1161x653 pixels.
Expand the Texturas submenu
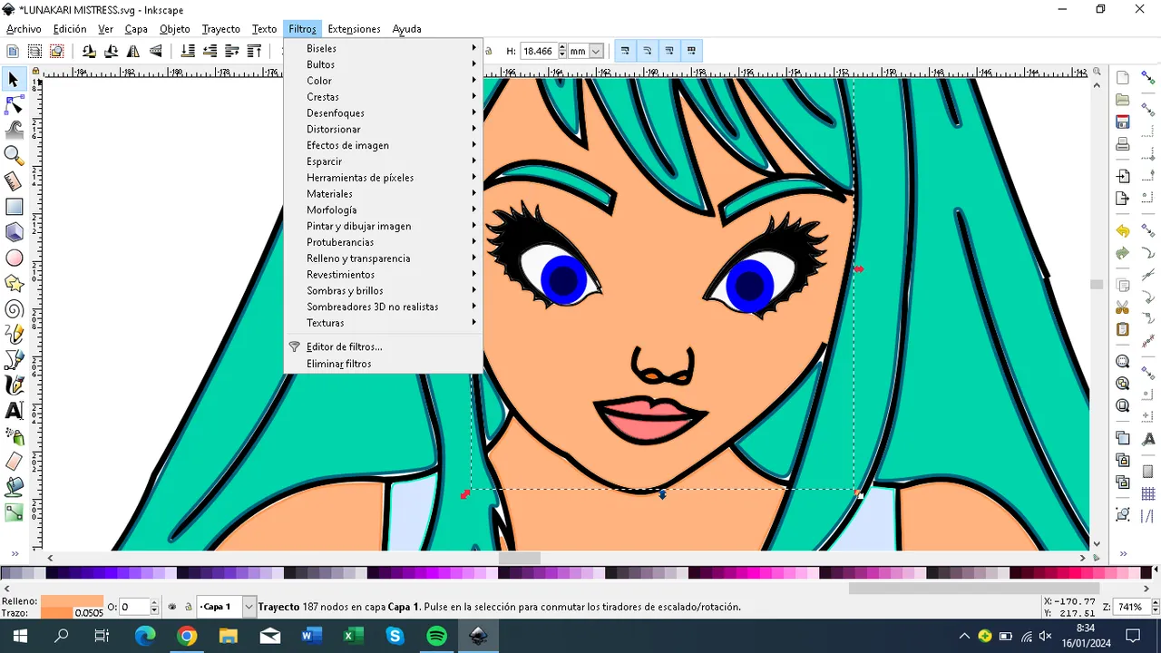point(383,323)
